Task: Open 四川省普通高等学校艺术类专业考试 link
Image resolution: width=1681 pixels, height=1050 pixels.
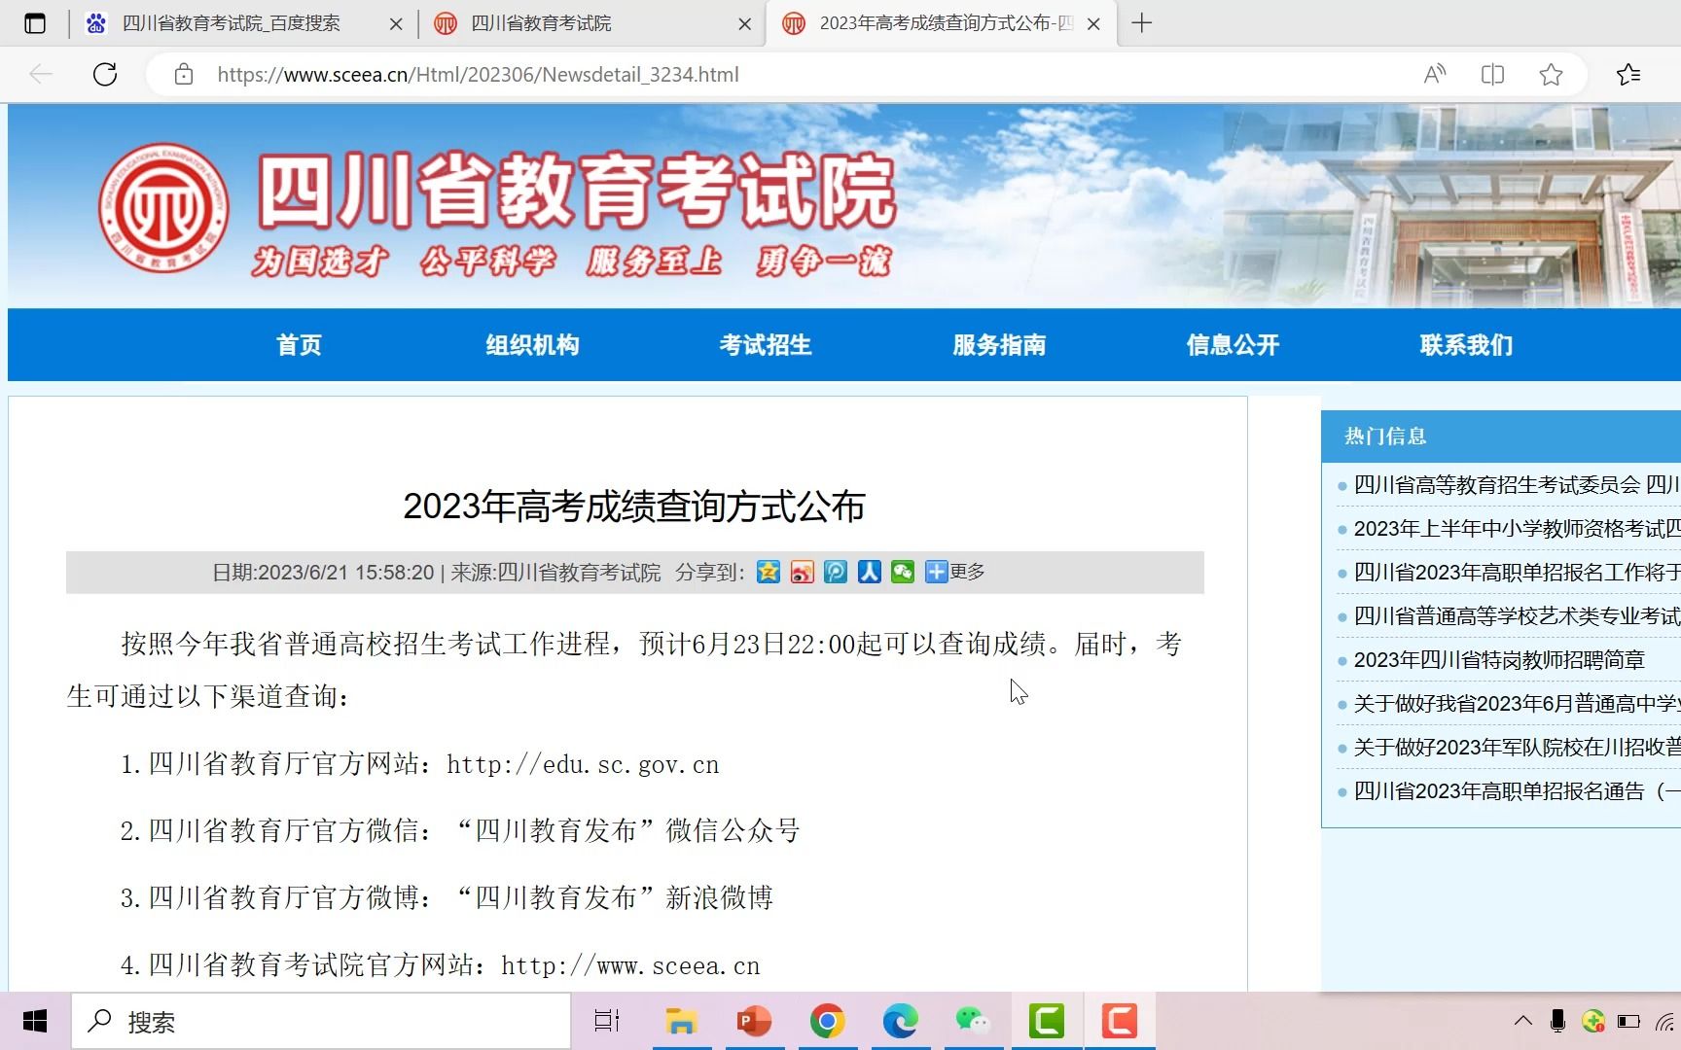Action: tap(1517, 615)
